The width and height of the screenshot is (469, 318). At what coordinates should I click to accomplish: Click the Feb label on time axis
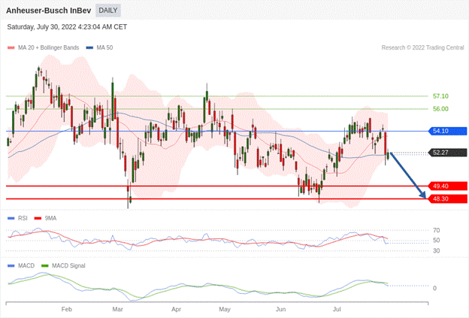coord(66,309)
